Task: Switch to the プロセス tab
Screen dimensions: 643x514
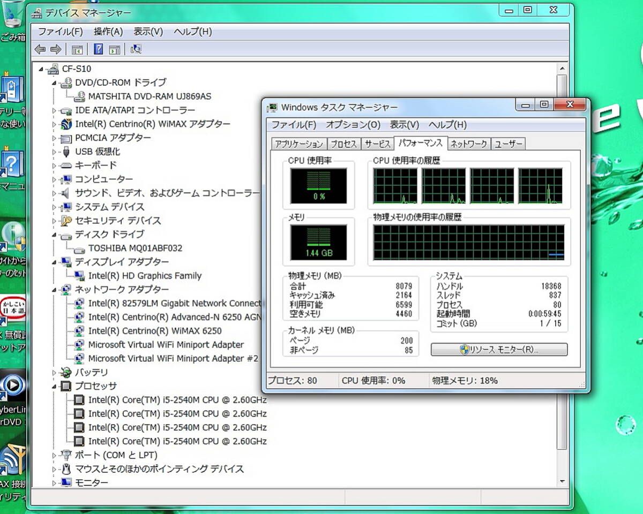Action: (x=343, y=144)
